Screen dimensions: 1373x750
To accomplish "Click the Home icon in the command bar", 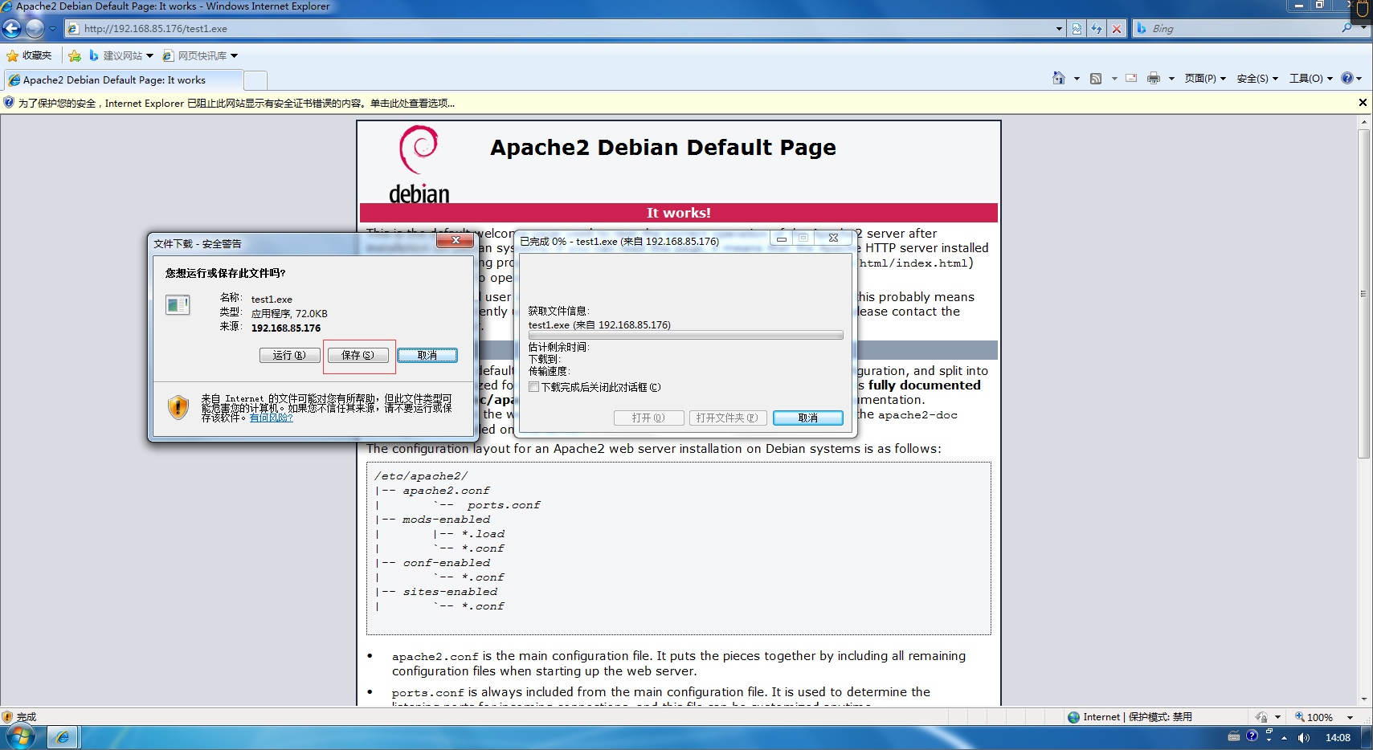I will [x=1059, y=78].
